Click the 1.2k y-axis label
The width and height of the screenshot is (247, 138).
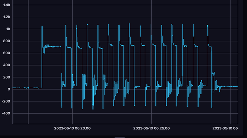tap(6, 17)
